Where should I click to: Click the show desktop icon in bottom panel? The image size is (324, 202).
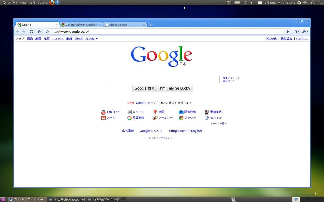point(3,199)
